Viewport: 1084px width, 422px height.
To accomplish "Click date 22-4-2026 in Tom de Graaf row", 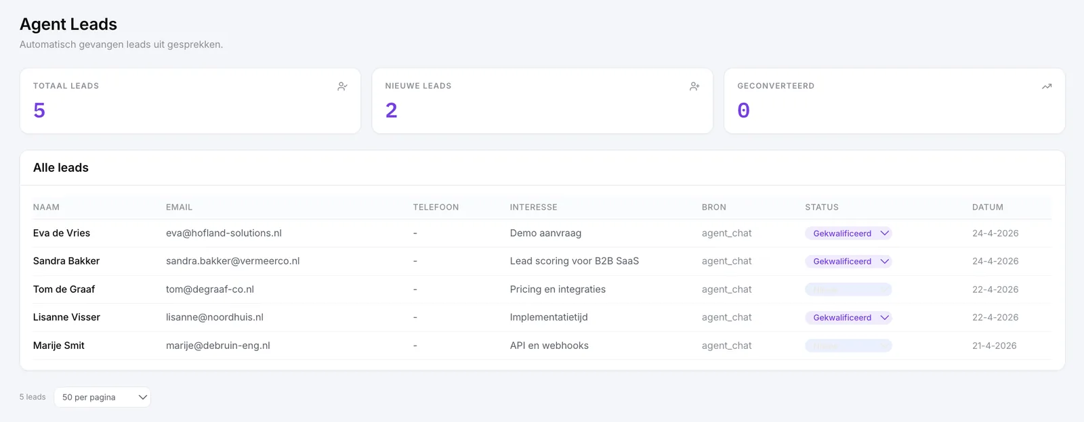I will point(995,289).
